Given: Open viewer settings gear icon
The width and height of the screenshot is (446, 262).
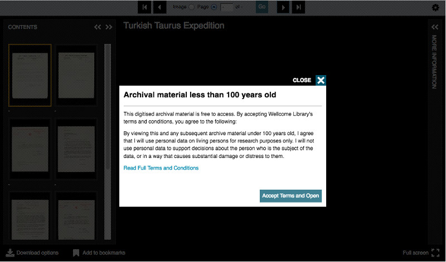Looking at the screenshot, I should (435, 7).
